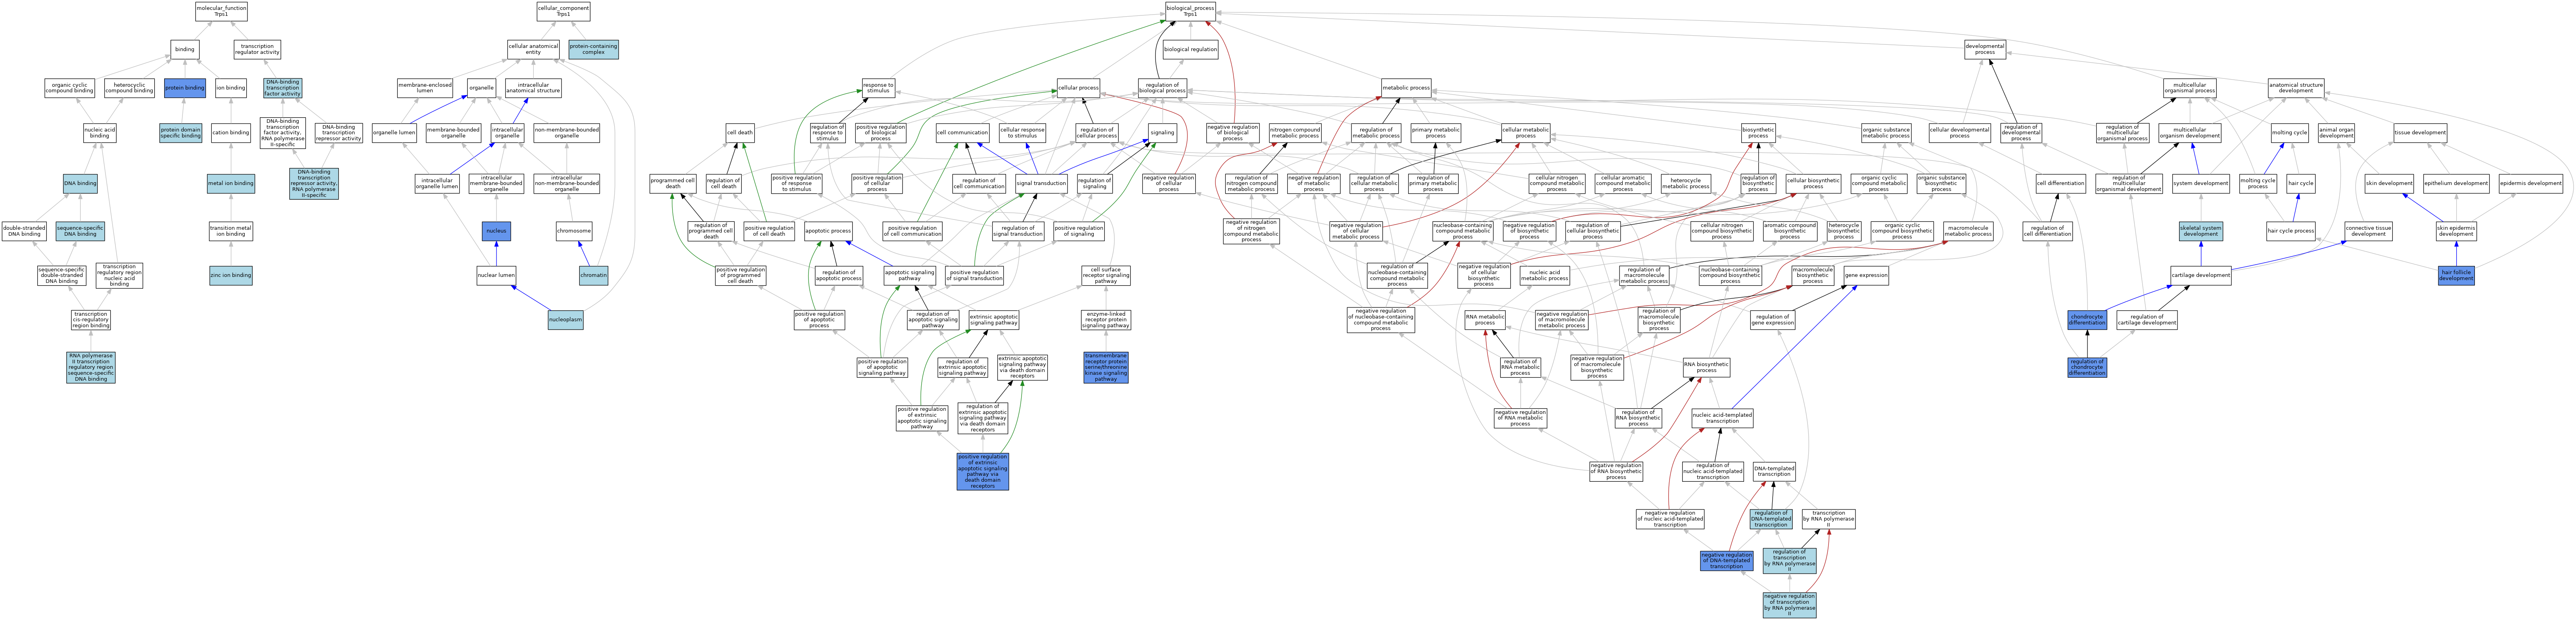This screenshot has height=620, width=2576.
Task: Click the 'molecular_function Trps1' root node
Action: coord(221,11)
